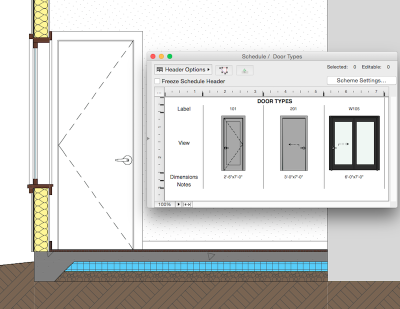The width and height of the screenshot is (400, 309).
Task: Click the 100% zoom field
Action: click(x=164, y=204)
